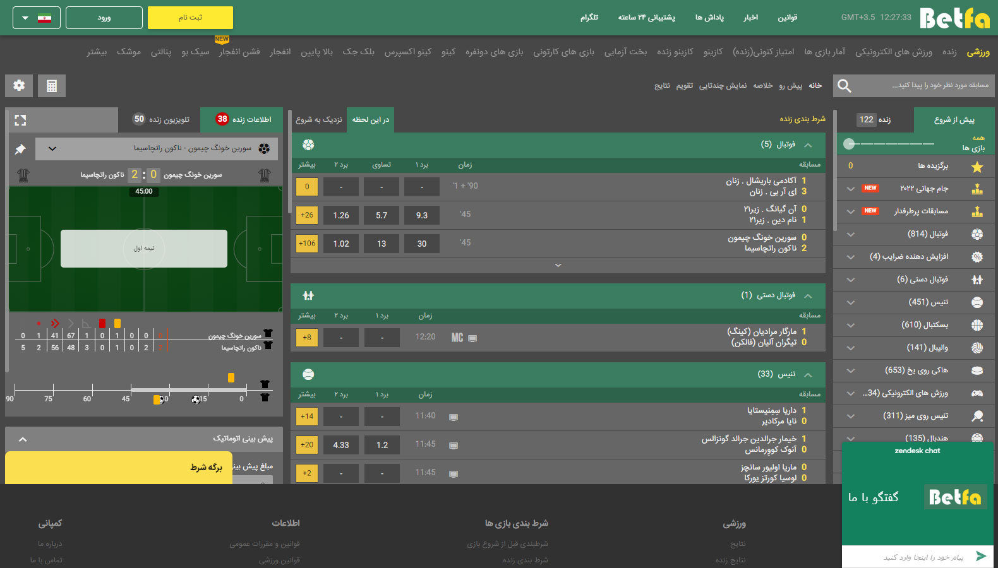The height and width of the screenshot is (568, 998).
Task: Click the football icon in sports sidebar
Action: 977,234
